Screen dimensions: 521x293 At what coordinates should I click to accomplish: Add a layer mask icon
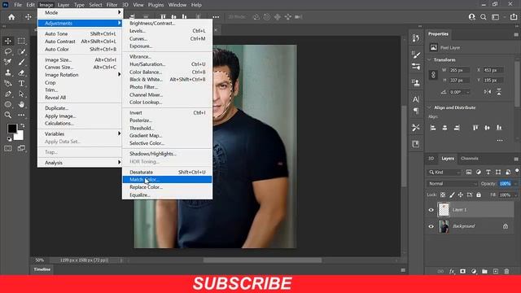tap(462, 271)
